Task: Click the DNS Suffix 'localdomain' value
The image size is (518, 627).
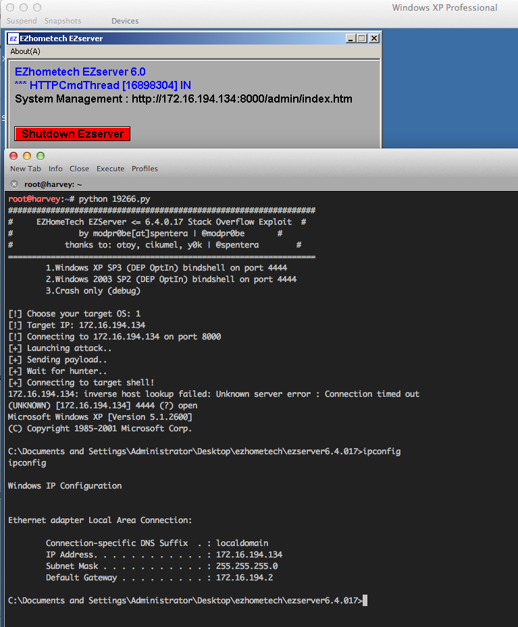Action: click(x=242, y=543)
